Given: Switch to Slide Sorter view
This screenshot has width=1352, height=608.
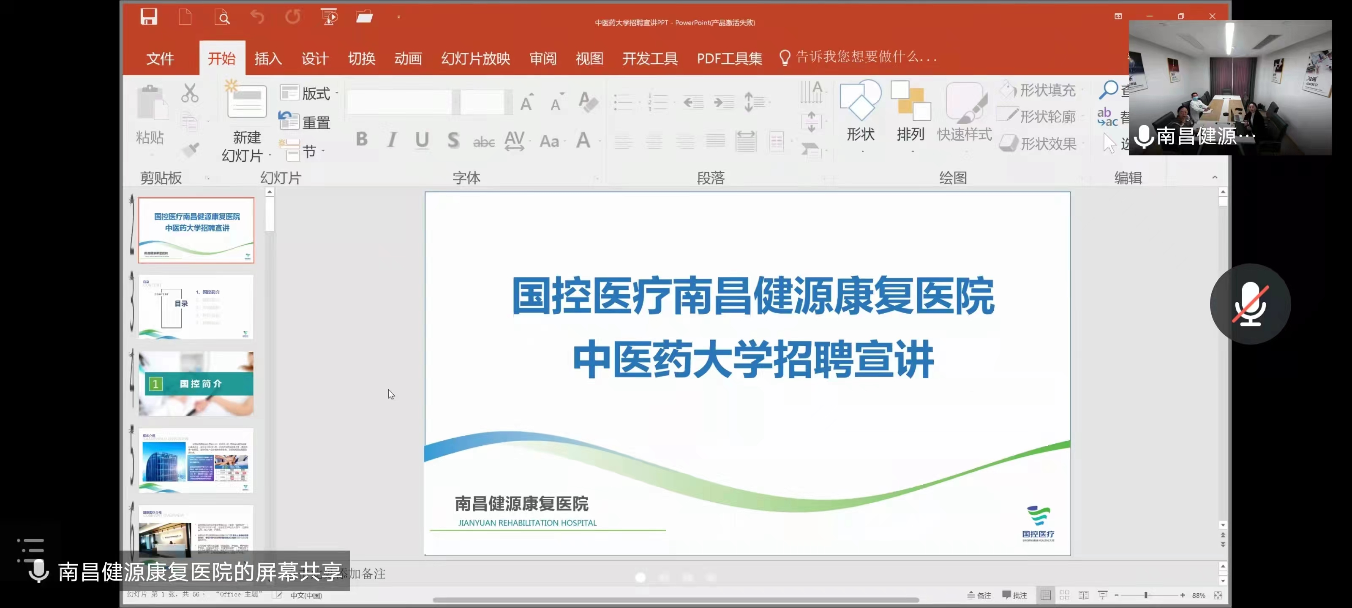Looking at the screenshot, I should 1064,595.
